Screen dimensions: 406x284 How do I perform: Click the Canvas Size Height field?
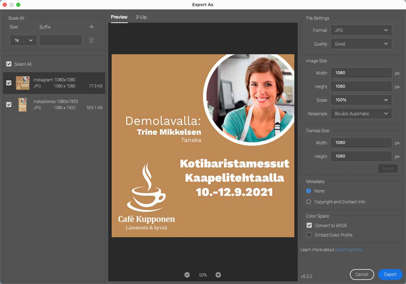361,156
